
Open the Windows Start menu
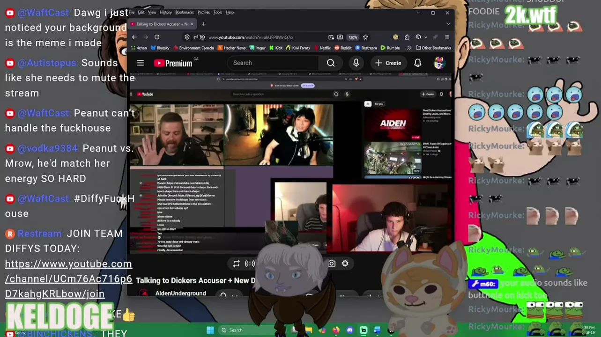(x=210, y=330)
